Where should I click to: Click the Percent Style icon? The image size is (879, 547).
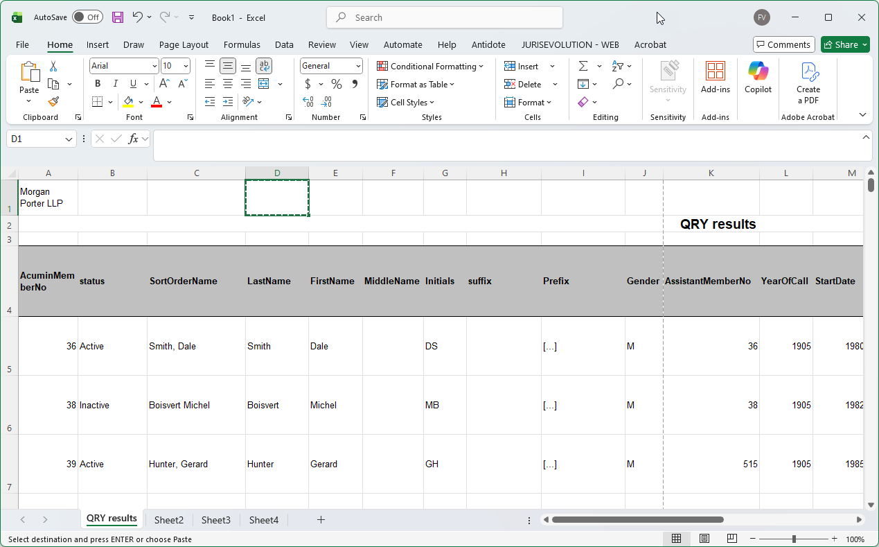(337, 84)
